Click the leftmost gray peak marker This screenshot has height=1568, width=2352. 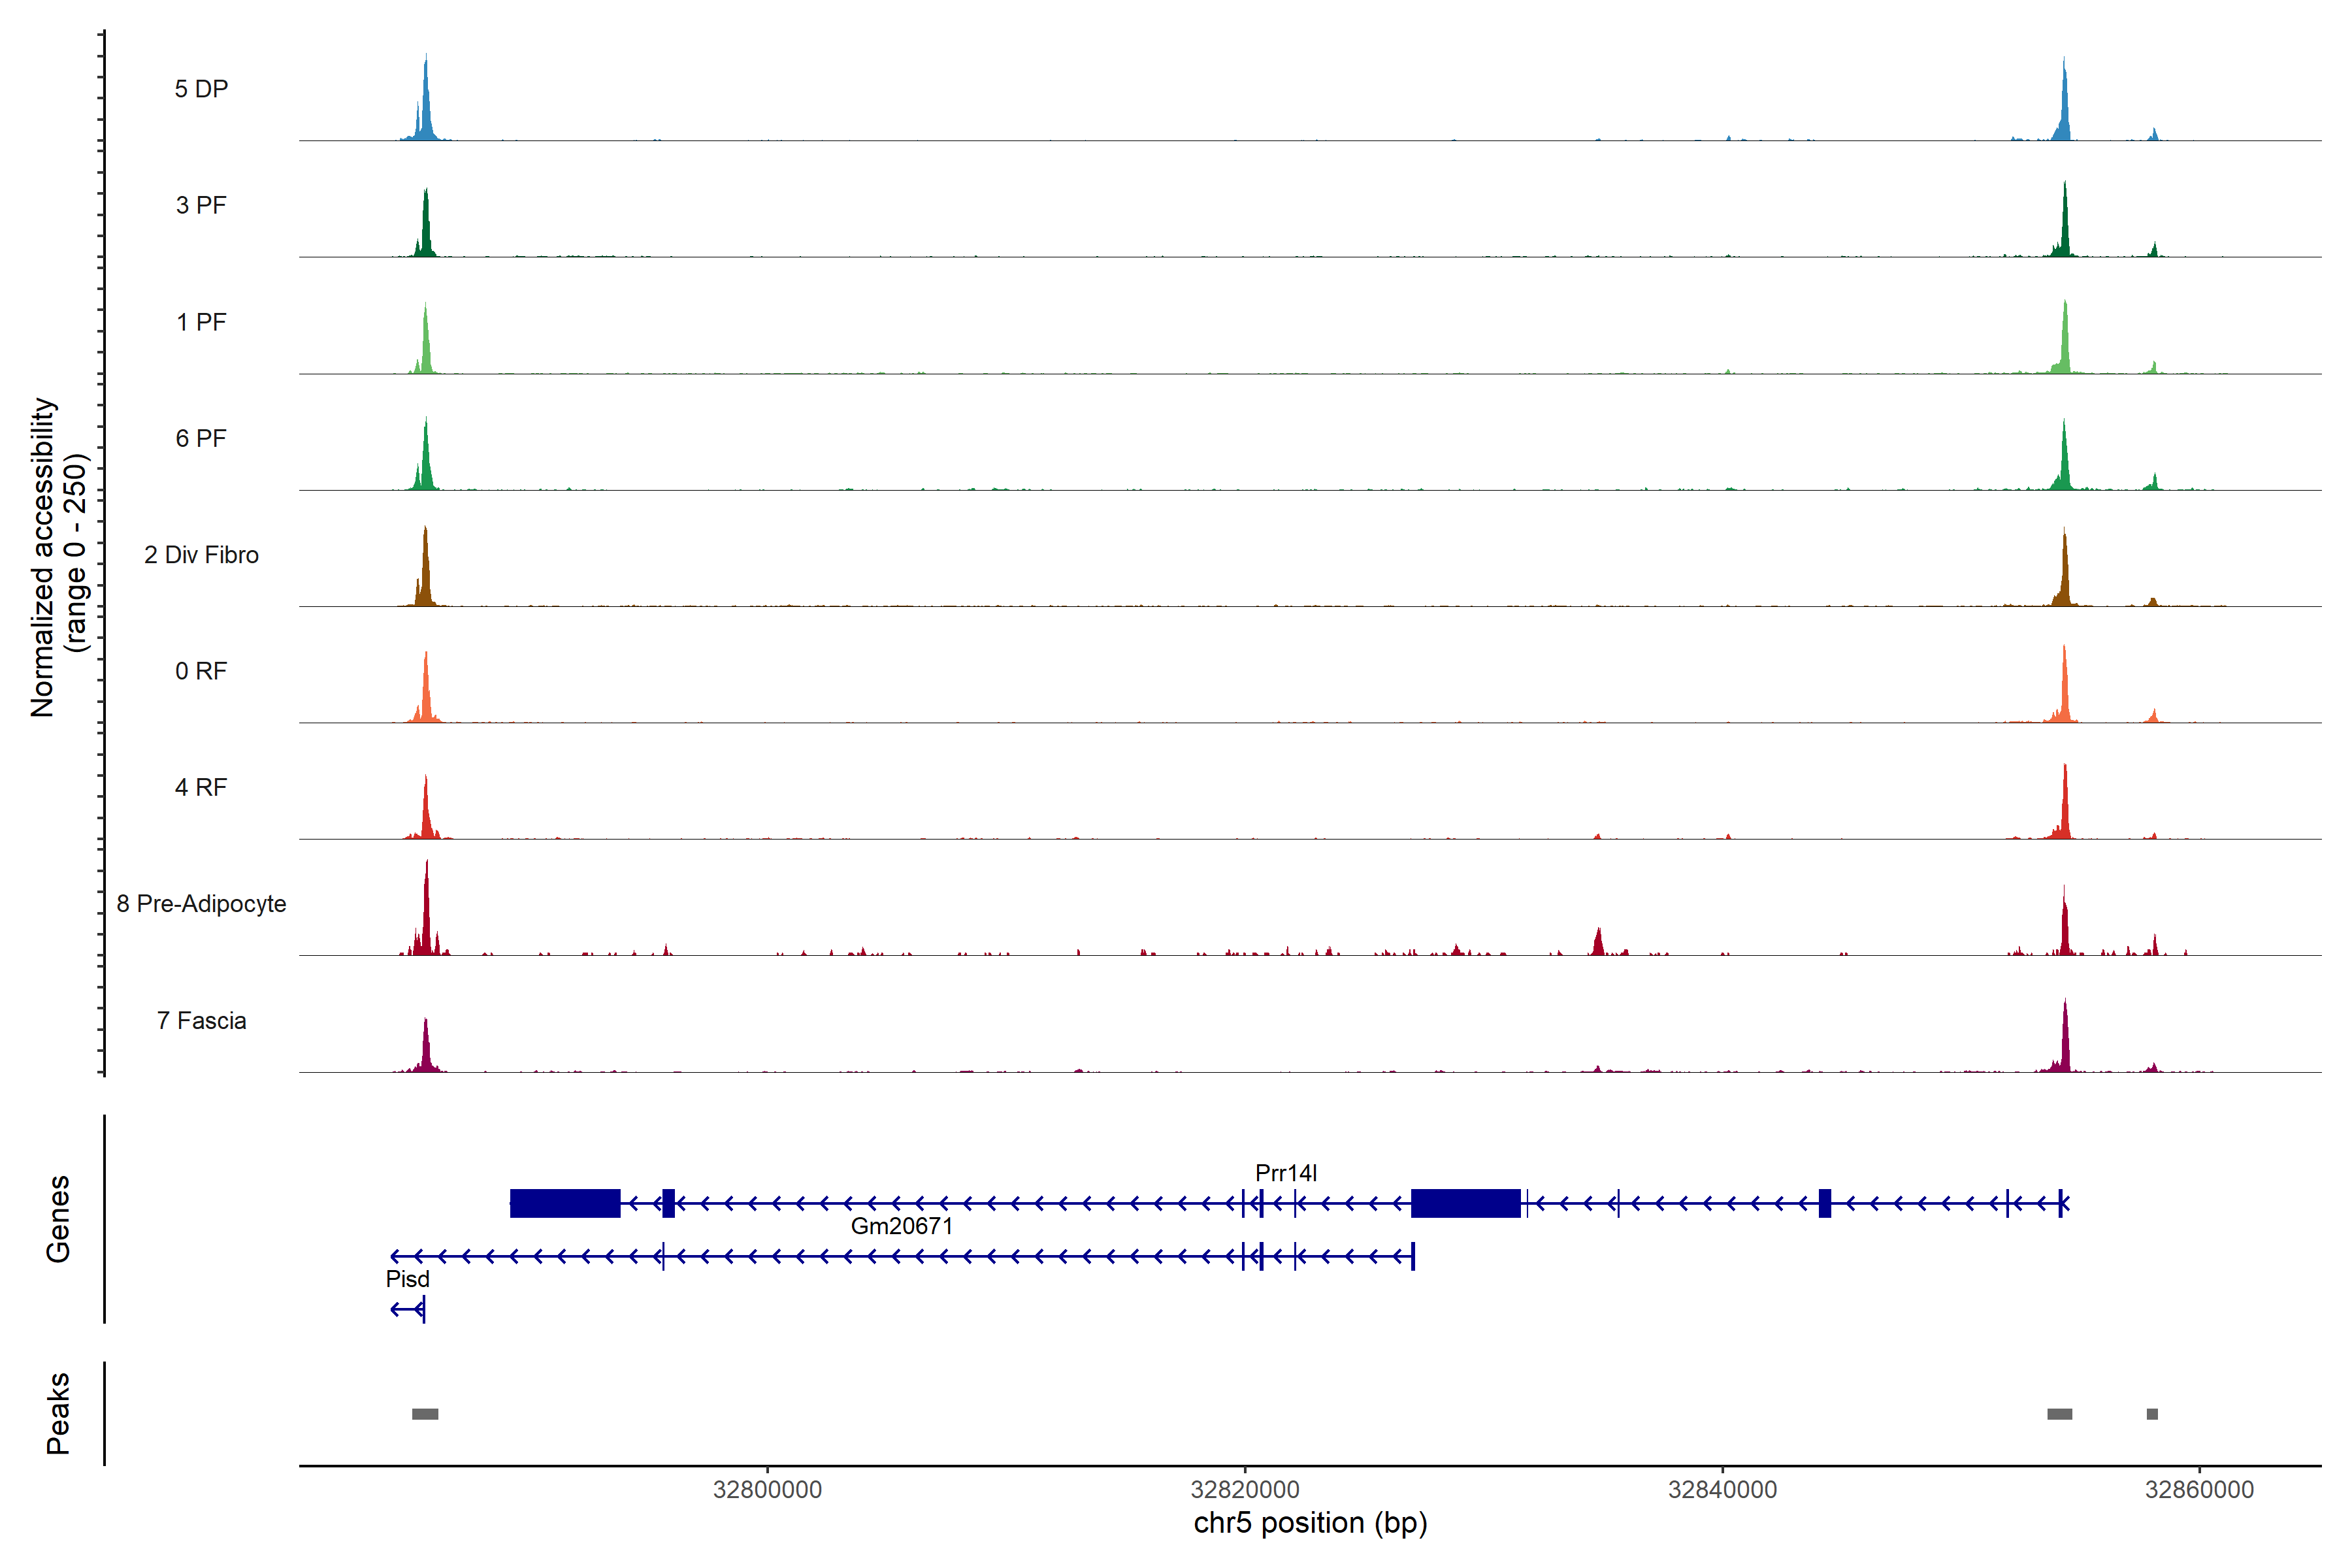click(425, 1414)
